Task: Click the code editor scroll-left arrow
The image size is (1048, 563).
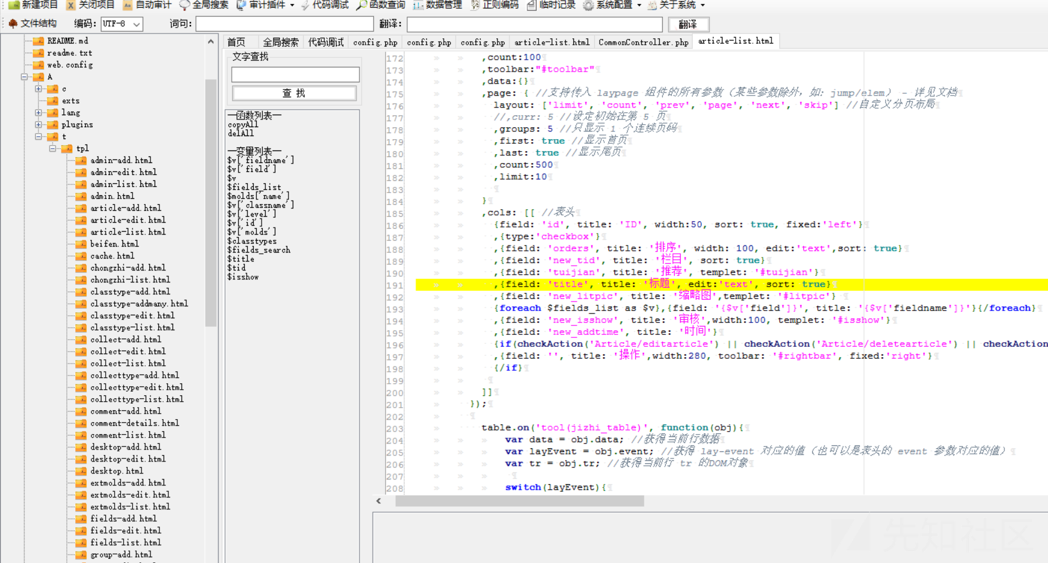Action: pos(379,501)
